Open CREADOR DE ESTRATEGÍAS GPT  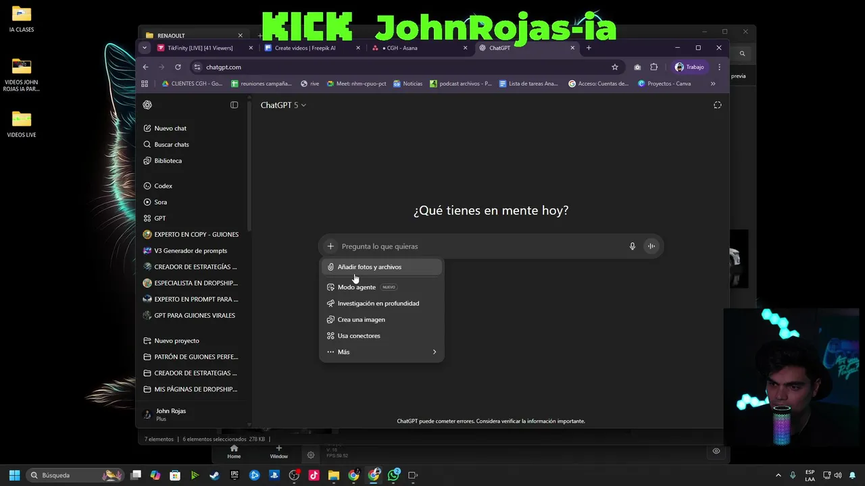coord(192,267)
